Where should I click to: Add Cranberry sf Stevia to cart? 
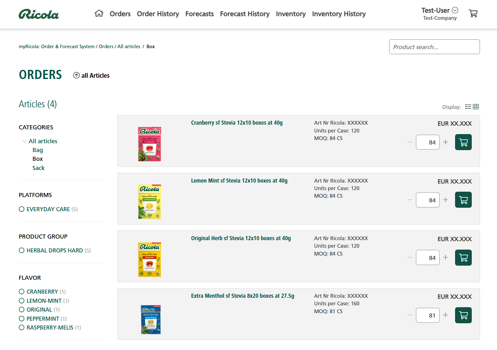pos(463,142)
